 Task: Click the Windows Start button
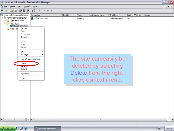pos(8,129)
